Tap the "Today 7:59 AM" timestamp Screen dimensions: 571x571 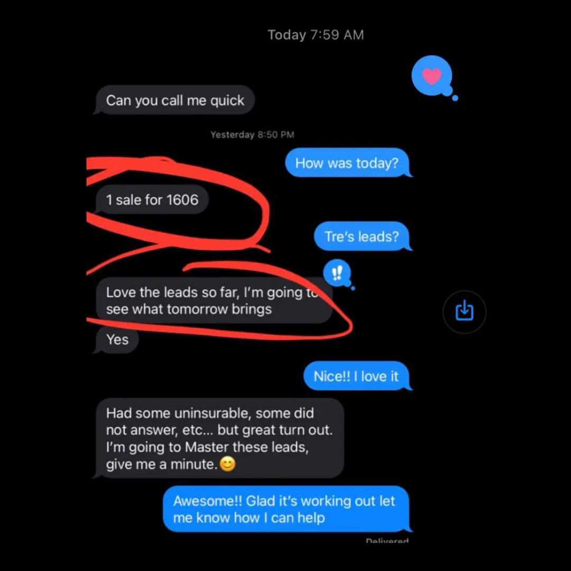click(316, 35)
